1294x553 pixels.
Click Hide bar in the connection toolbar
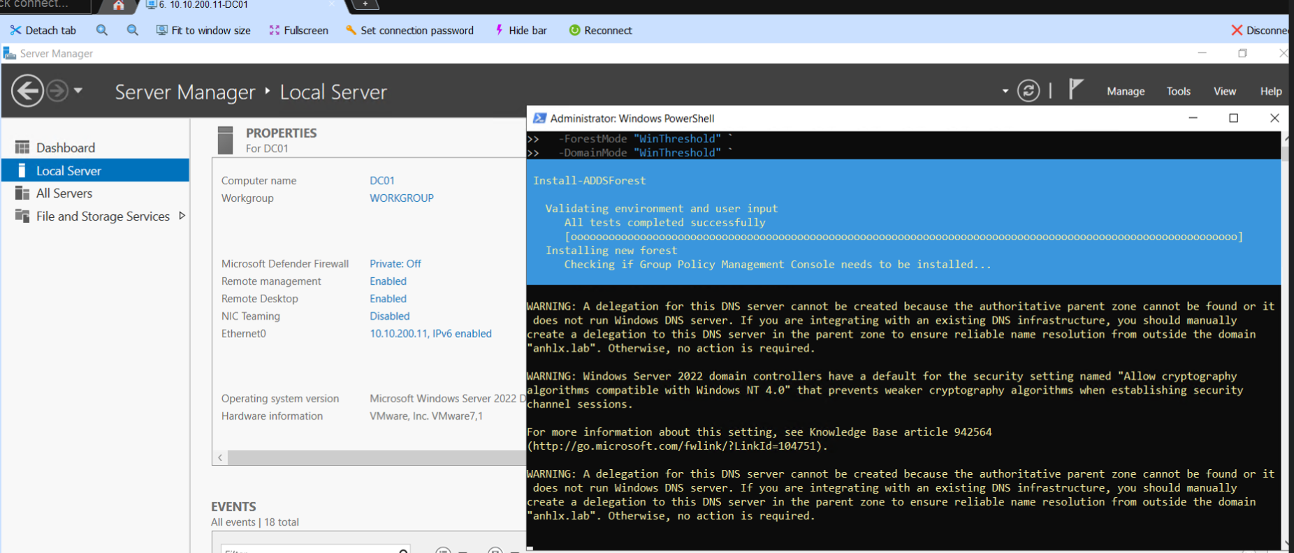pos(521,30)
